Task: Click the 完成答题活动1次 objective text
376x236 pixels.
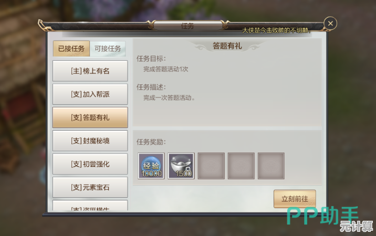Action: click(166, 69)
